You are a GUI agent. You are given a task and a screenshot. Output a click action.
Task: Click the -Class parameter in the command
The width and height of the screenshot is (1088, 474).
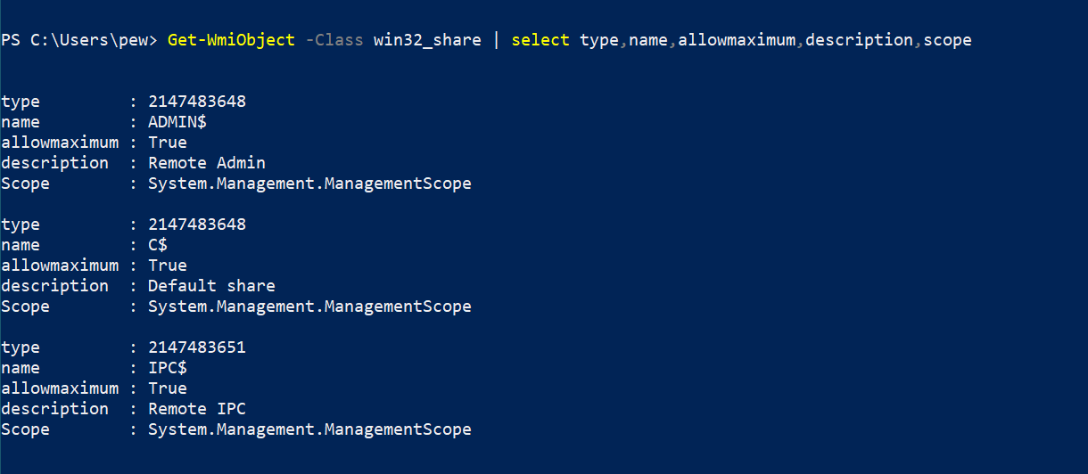[x=334, y=40]
